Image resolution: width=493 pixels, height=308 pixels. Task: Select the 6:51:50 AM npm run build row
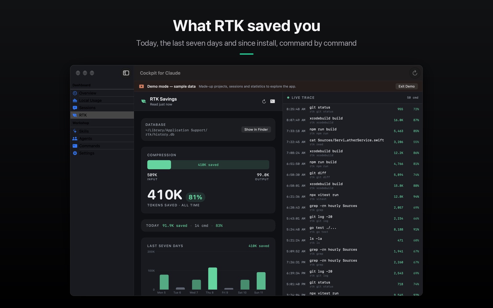[352, 164]
